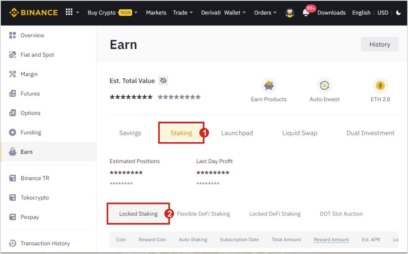This screenshot has width=408, height=254.
Task: Click the Est. APR column header
Action: click(371, 239)
